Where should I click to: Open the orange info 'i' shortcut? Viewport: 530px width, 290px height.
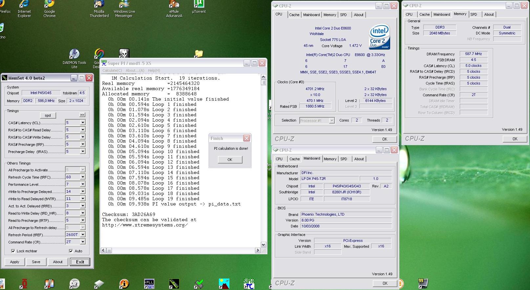(x=124, y=283)
